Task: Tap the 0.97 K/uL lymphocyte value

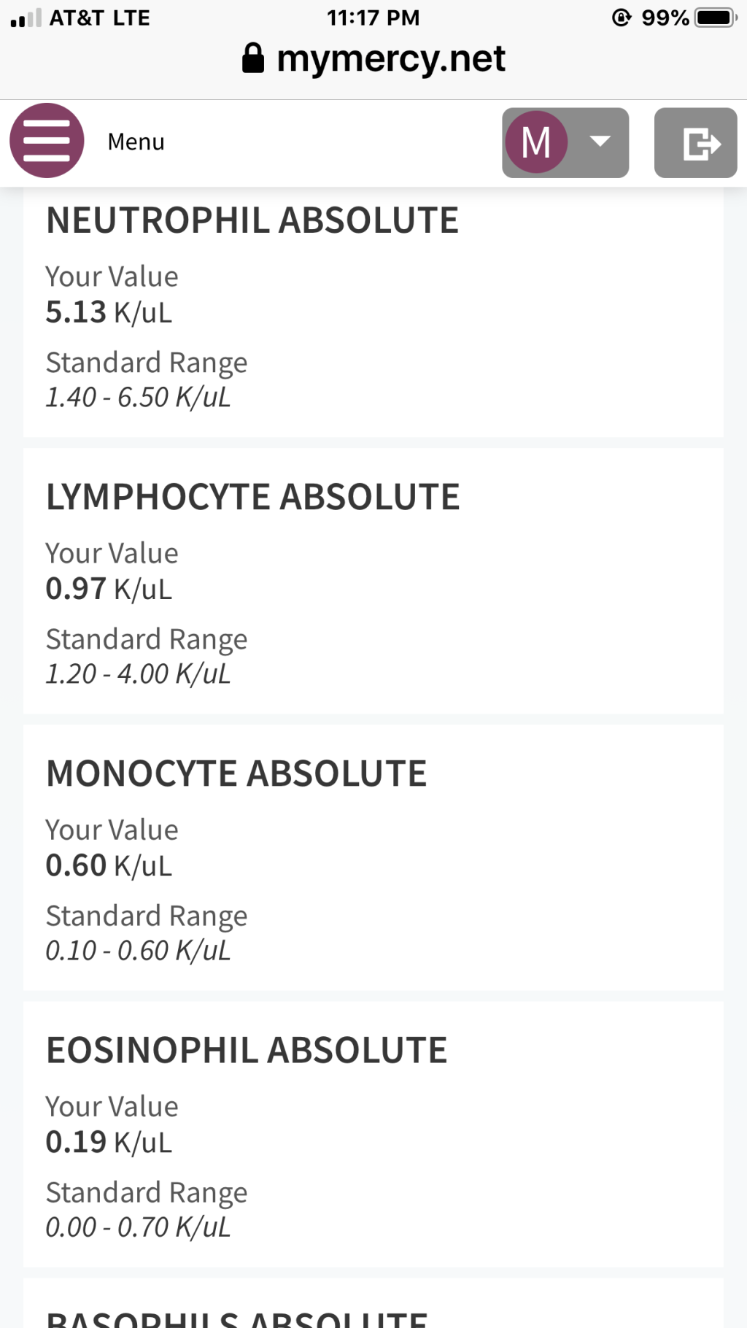Action: click(109, 589)
